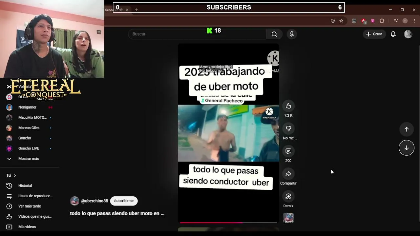Viewport: 420px width, 236px height.
Task: Maximize the Chrome window
Action: (402, 10)
